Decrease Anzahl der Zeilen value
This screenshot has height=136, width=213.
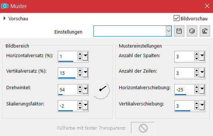point(196,75)
